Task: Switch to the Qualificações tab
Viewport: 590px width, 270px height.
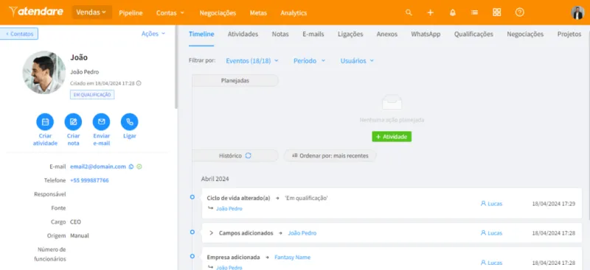Action: click(x=473, y=34)
